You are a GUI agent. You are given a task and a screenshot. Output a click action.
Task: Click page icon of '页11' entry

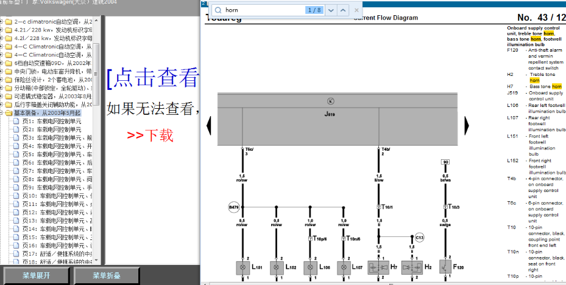[x=16, y=204]
